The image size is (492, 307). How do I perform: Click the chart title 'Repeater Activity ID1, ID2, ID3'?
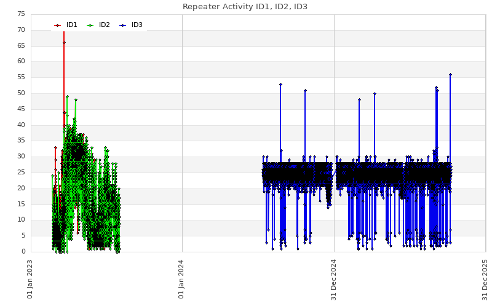pyautogui.click(x=245, y=7)
